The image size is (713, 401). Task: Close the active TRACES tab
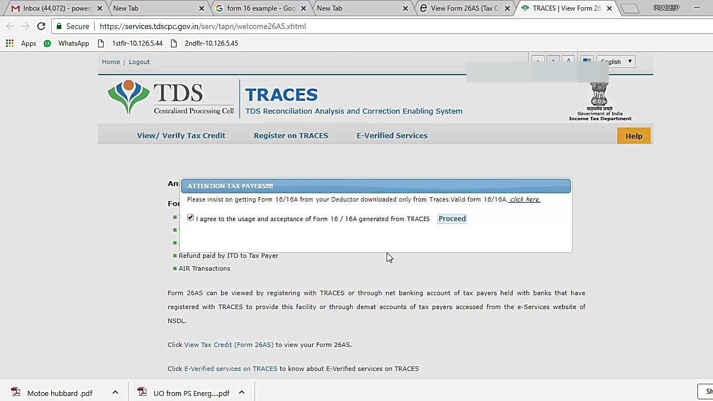point(609,8)
